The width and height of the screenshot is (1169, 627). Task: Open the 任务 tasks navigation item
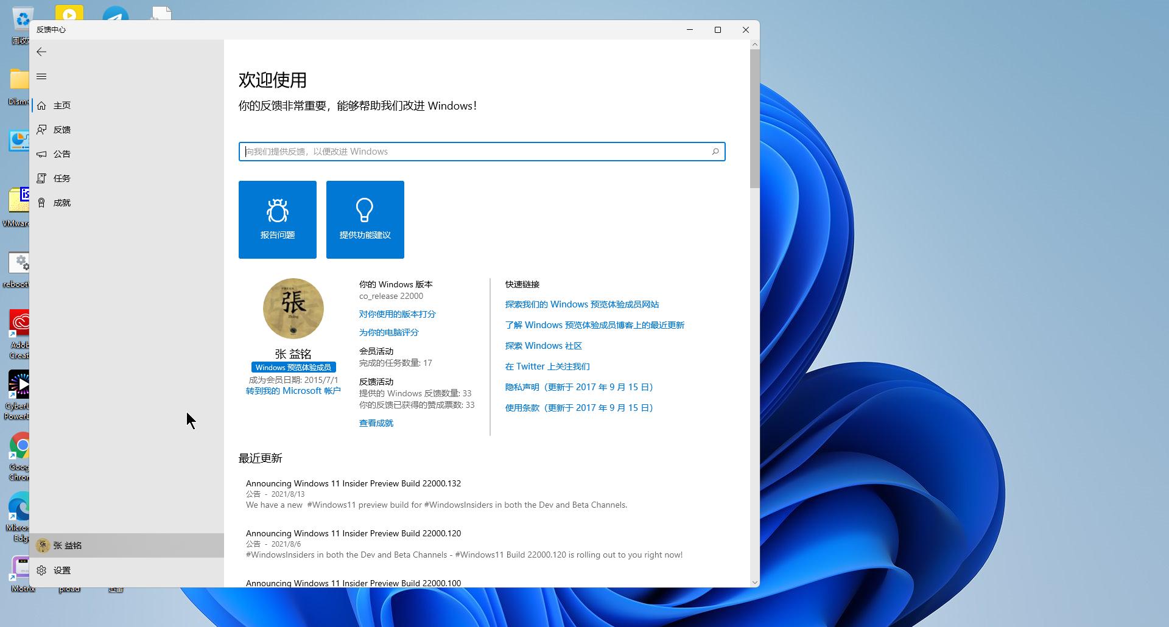pyautogui.click(x=127, y=178)
